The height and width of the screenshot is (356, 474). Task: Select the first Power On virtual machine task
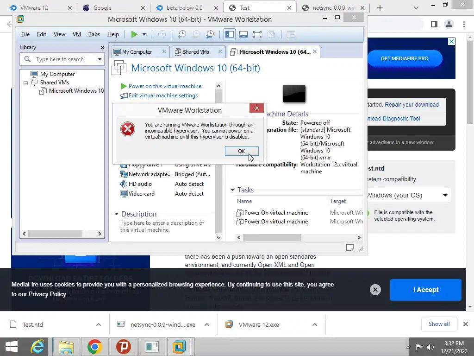click(x=276, y=212)
